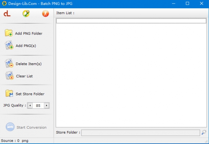Image resolution: width=209 pixels, height=144 pixels.
Task: Minimize the Batch PNG to JPG window
Action: click(x=173, y=3)
